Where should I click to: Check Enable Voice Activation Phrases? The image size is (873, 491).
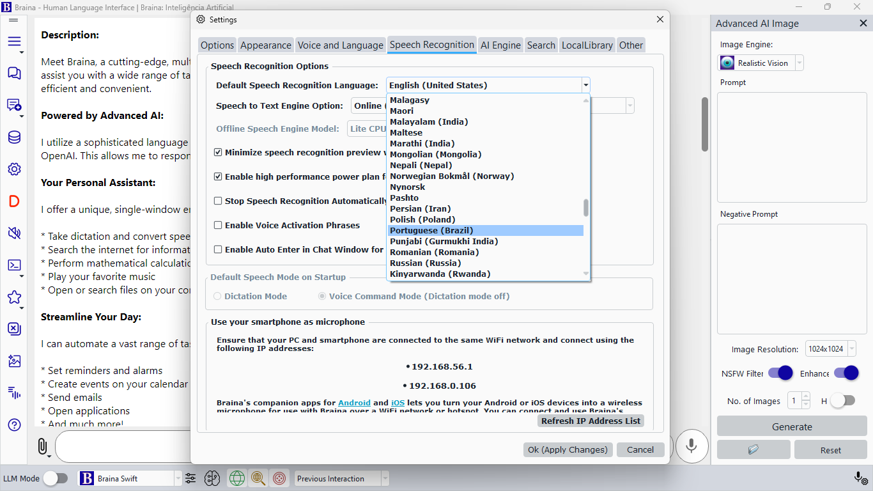[218, 225]
